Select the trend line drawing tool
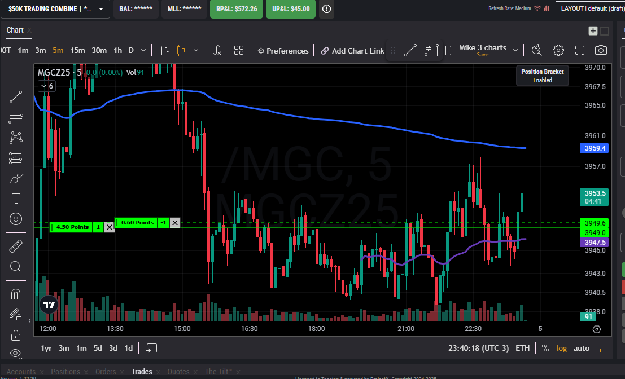This screenshot has height=379, width=625. pyautogui.click(x=16, y=97)
